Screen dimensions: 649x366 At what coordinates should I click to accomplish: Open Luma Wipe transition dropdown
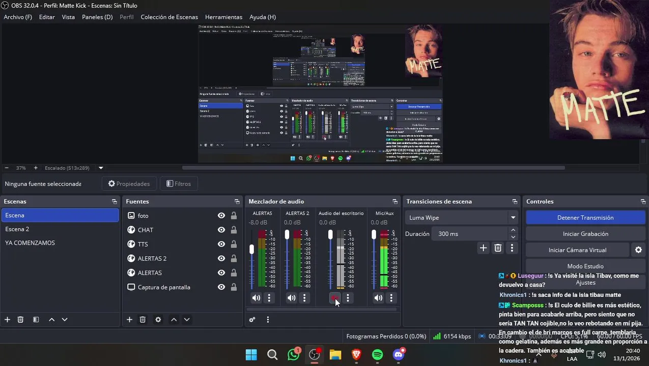coord(513,218)
